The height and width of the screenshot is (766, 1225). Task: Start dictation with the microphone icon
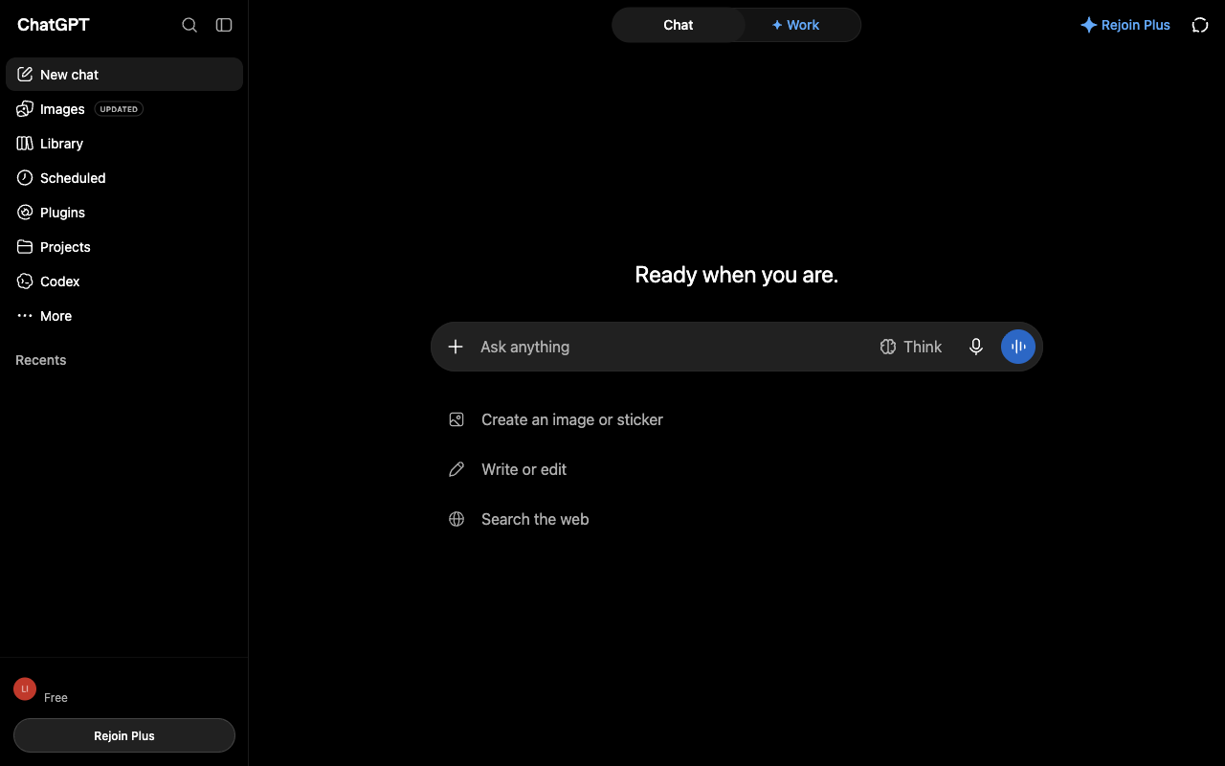point(976,347)
